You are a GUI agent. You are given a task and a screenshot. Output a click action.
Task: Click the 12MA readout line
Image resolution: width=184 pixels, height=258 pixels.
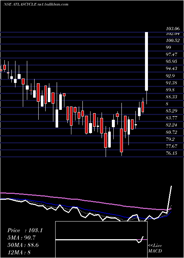click(19, 252)
